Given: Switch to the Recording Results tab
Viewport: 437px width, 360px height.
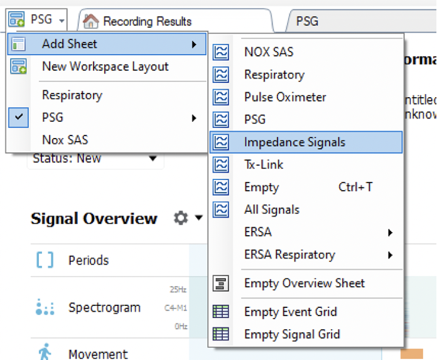Looking at the screenshot, I should pos(176,21).
